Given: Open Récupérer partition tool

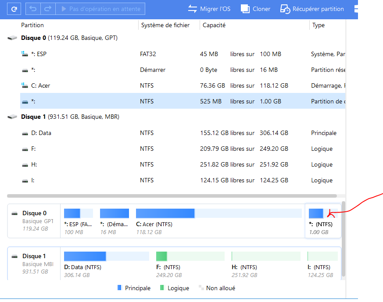Looking at the screenshot, I should coord(312,9).
